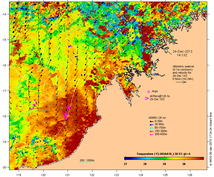The image size is (214, 177).
Task: Click the blue ANMN arrow near 121E 15.3S
Action: coord(70,46)
